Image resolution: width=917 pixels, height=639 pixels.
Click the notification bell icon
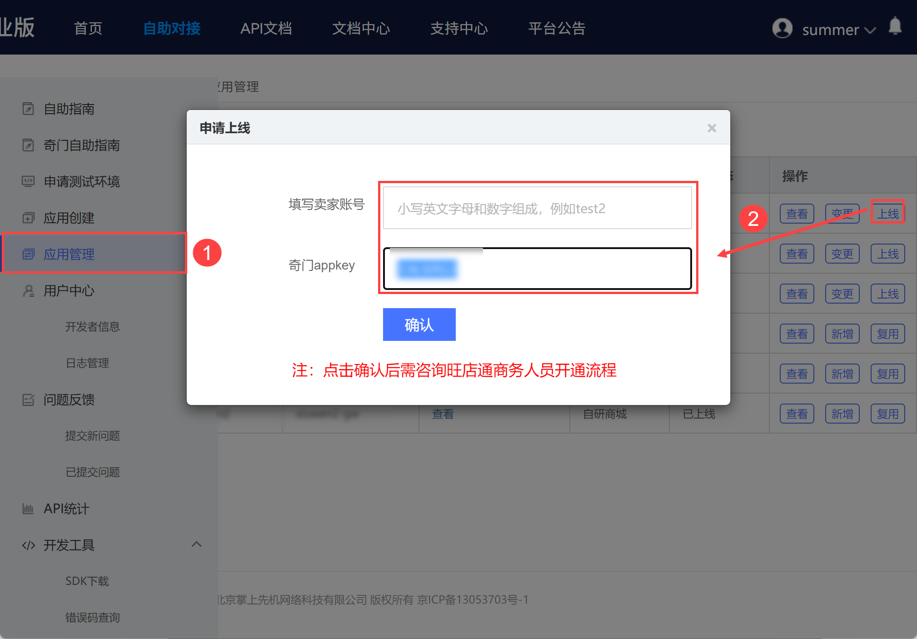pyautogui.click(x=895, y=26)
